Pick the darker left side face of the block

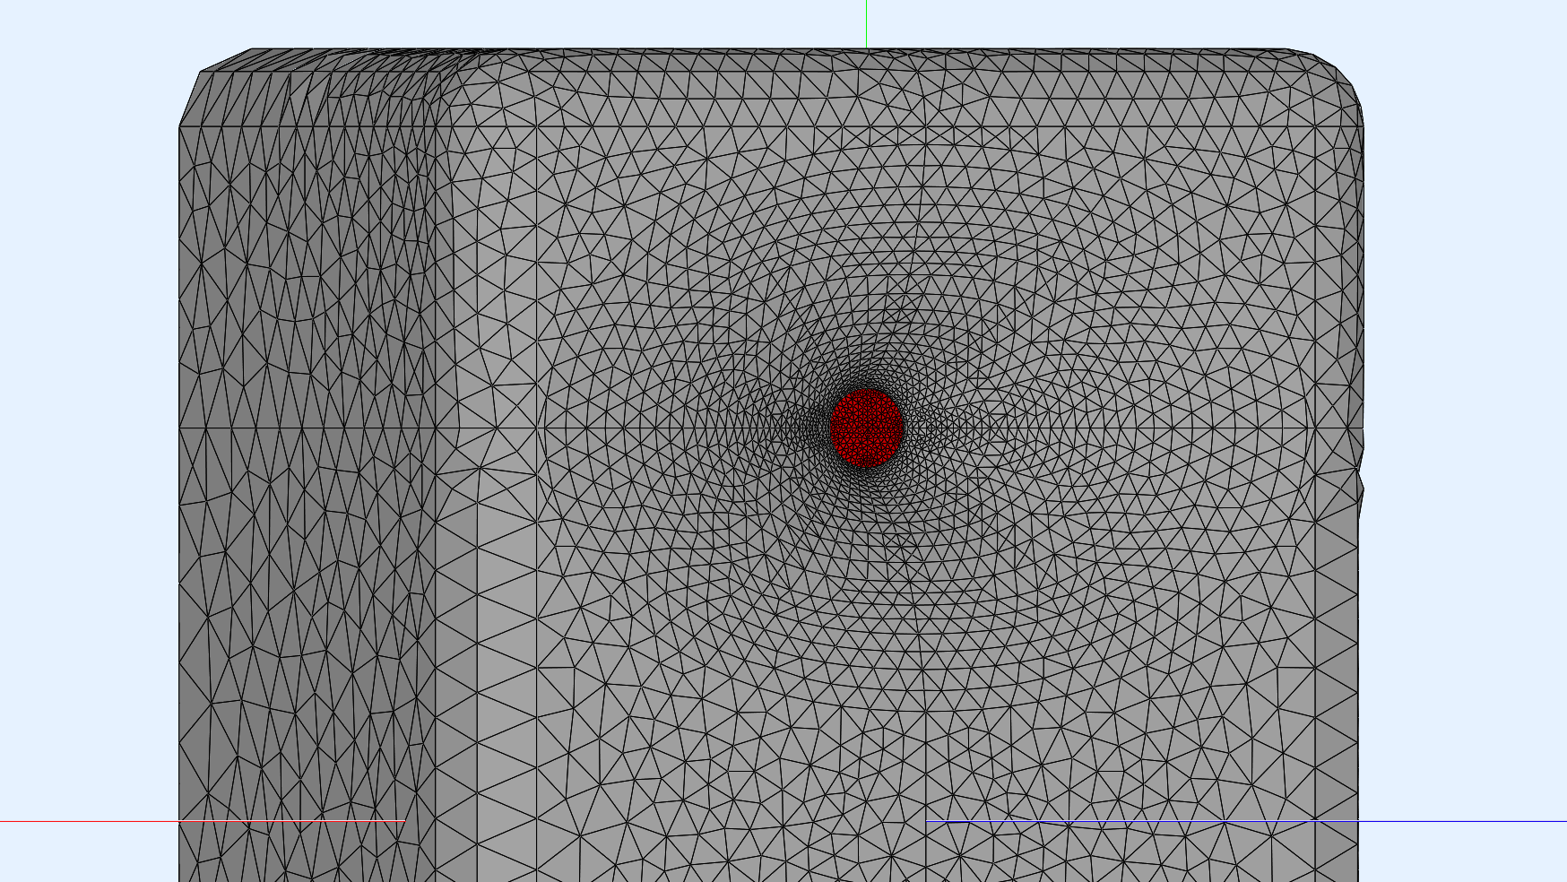coord(307,502)
